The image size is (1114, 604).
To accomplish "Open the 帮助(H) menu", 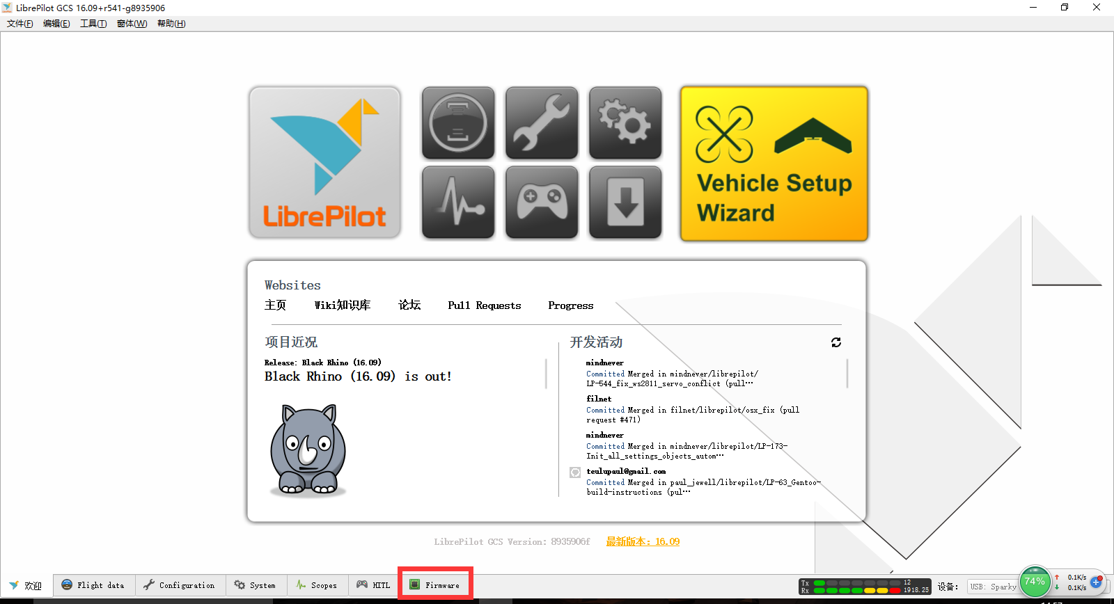I will [171, 24].
